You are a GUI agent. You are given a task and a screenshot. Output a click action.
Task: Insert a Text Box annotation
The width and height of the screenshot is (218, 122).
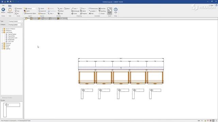[x=102, y=8]
